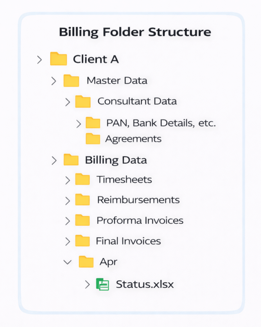Click the Consultant Data folder icon
Screen dimensions: 261x327
[83, 102]
